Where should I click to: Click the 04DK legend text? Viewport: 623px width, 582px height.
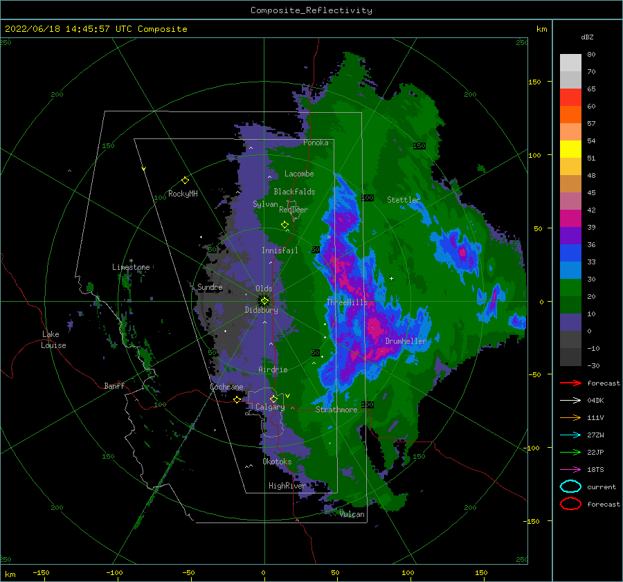point(595,401)
